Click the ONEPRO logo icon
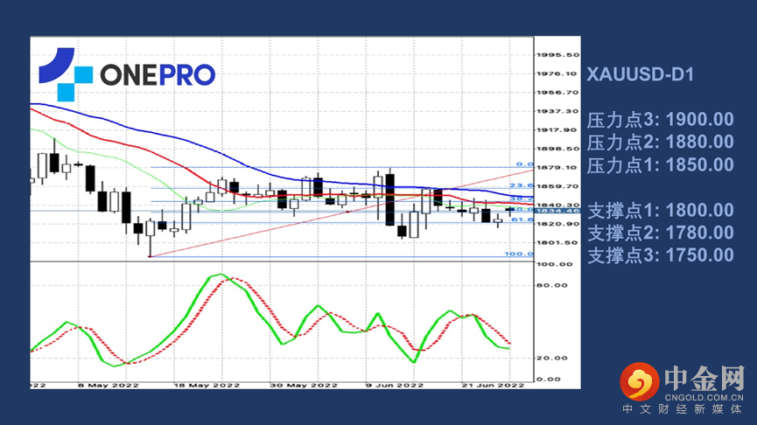The width and height of the screenshot is (757, 425). [66, 74]
